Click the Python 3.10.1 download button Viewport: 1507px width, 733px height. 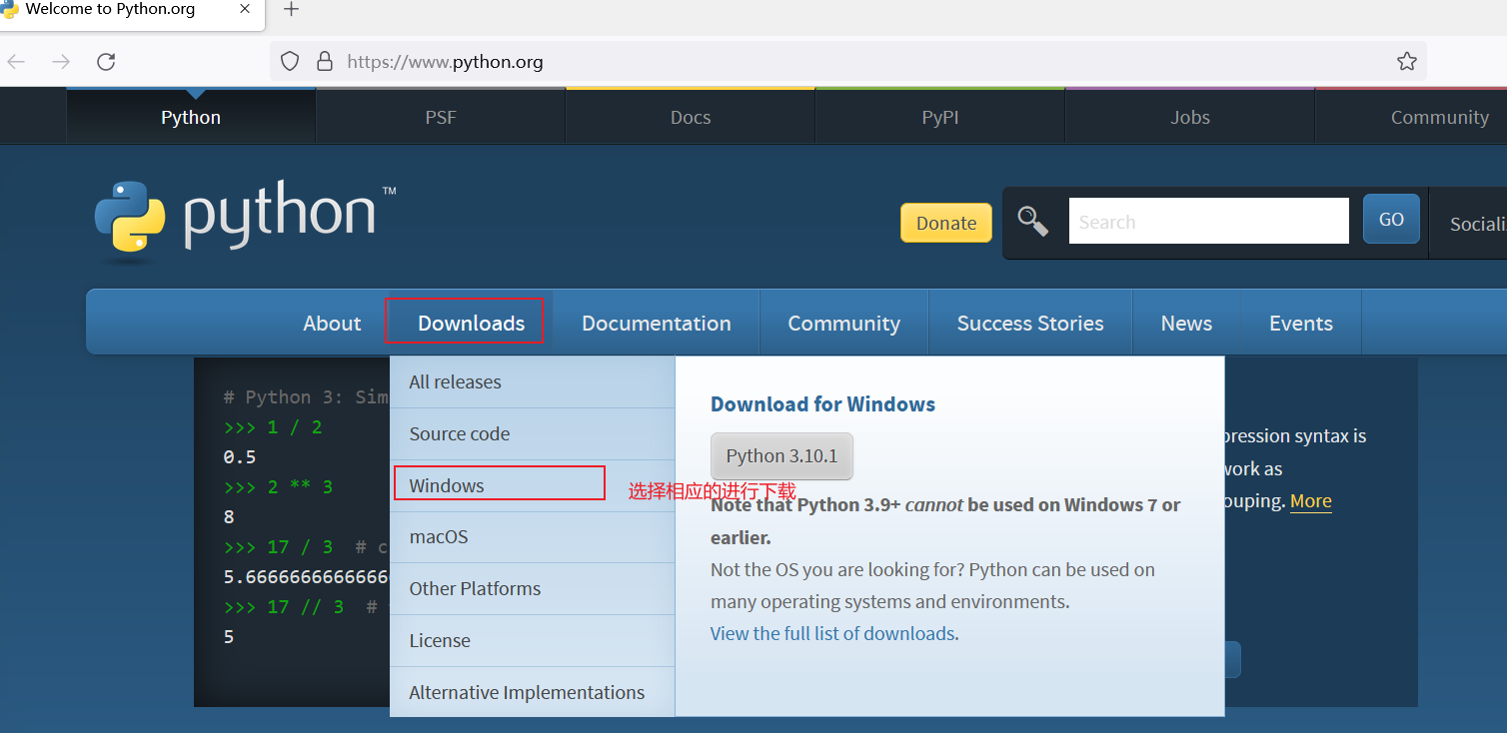(x=781, y=455)
